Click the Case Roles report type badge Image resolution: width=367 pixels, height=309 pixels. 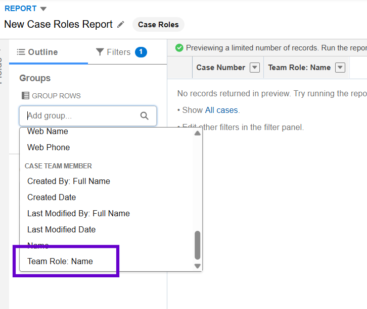158,24
